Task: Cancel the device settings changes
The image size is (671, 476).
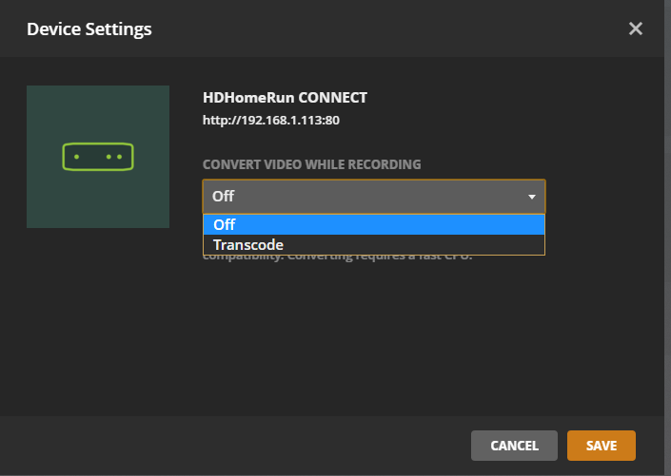Action: (514, 446)
